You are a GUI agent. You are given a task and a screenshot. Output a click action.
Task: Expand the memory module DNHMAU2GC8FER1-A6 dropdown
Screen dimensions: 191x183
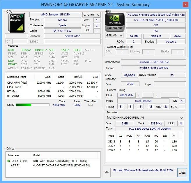145,118
